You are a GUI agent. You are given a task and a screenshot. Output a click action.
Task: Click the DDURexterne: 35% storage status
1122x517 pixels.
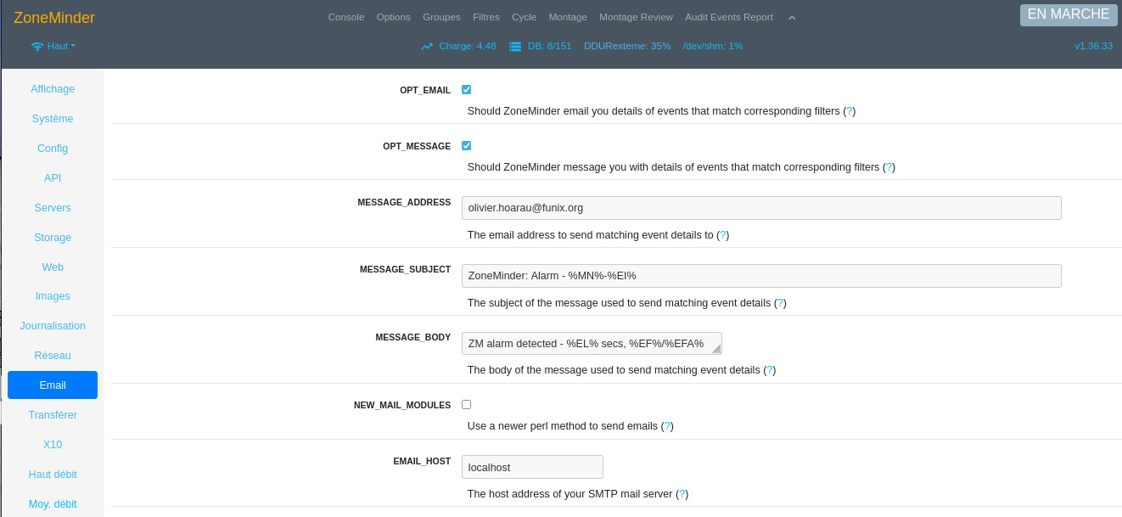pos(627,46)
